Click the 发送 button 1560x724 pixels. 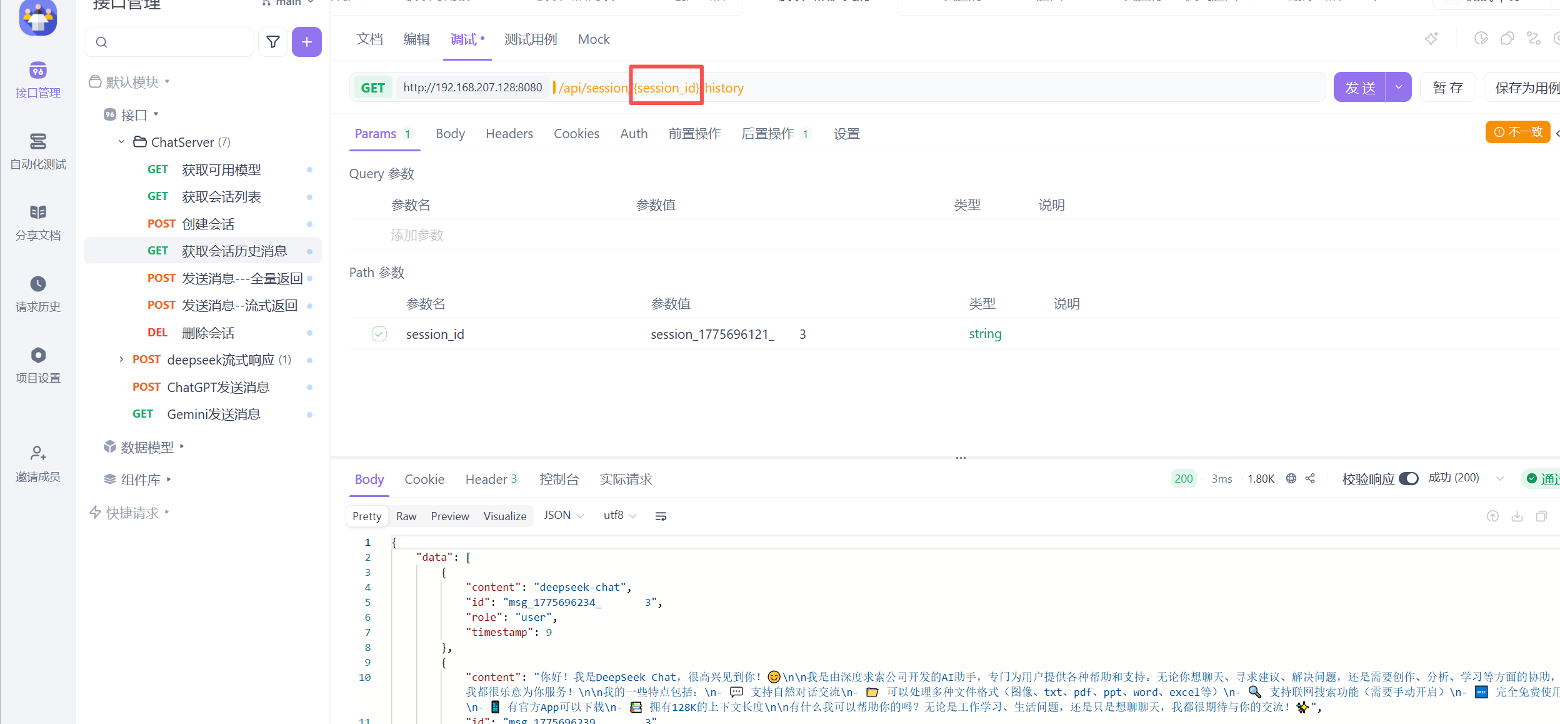[1360, 88]
